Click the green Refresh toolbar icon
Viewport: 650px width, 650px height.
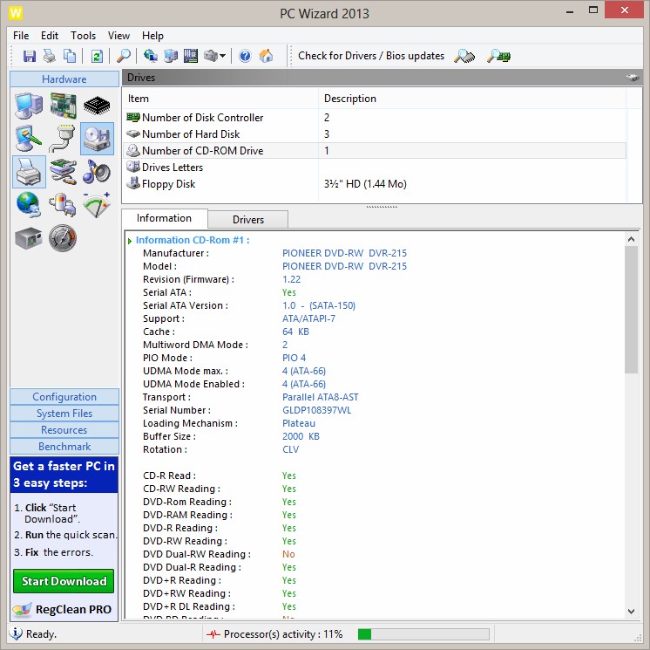(97, 56)
